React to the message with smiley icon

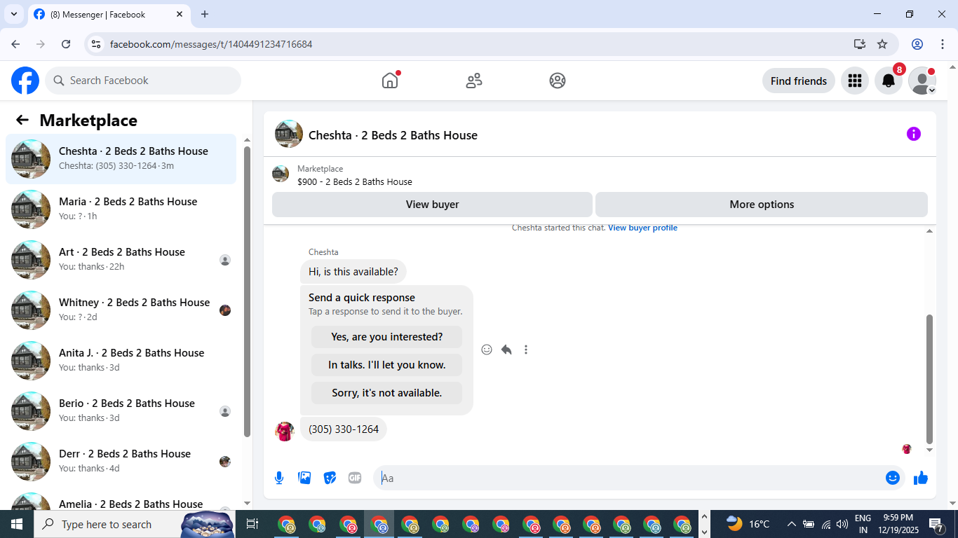click(487, 350)
